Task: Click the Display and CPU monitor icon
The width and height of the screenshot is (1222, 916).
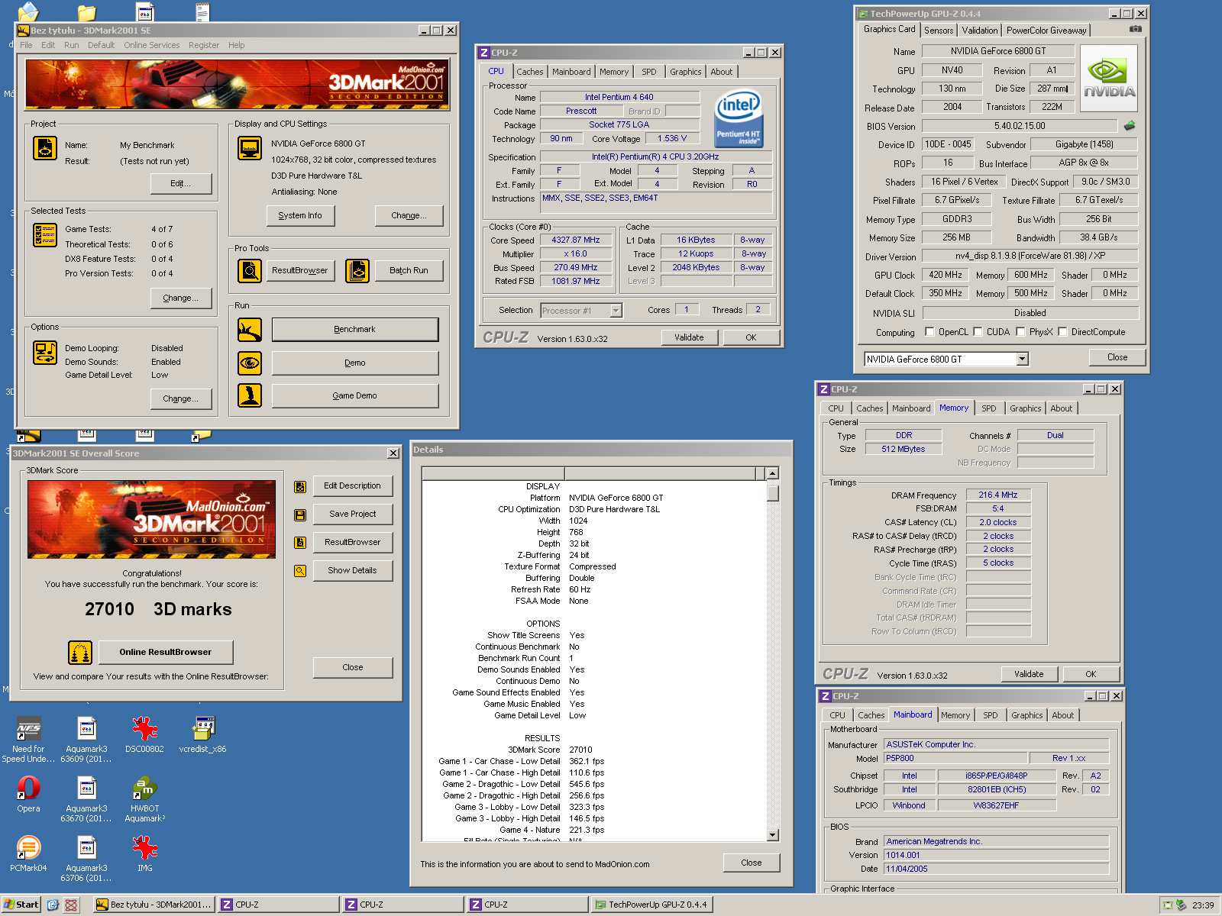Action: (250, 148)
